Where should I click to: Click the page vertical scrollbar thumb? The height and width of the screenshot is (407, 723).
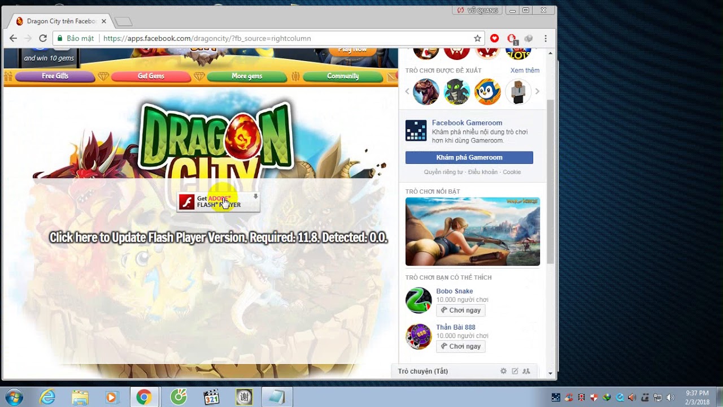tap(551, 181)
